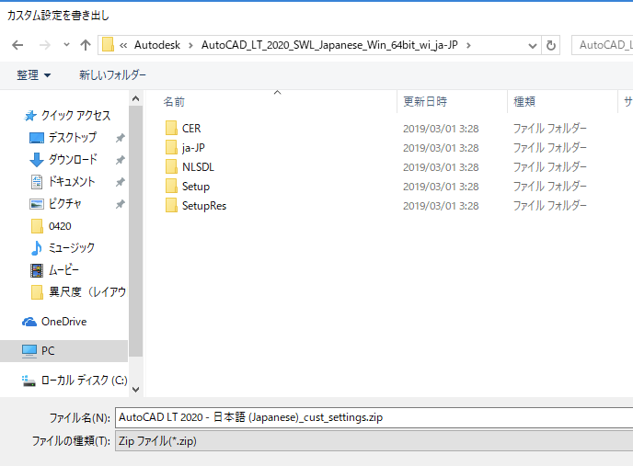Go up one folder level
Screen dimensions: 633x466
pos(86,45)
